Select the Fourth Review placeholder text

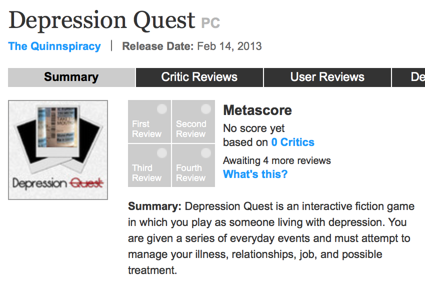pyautogui.click(x=191, y=173)
